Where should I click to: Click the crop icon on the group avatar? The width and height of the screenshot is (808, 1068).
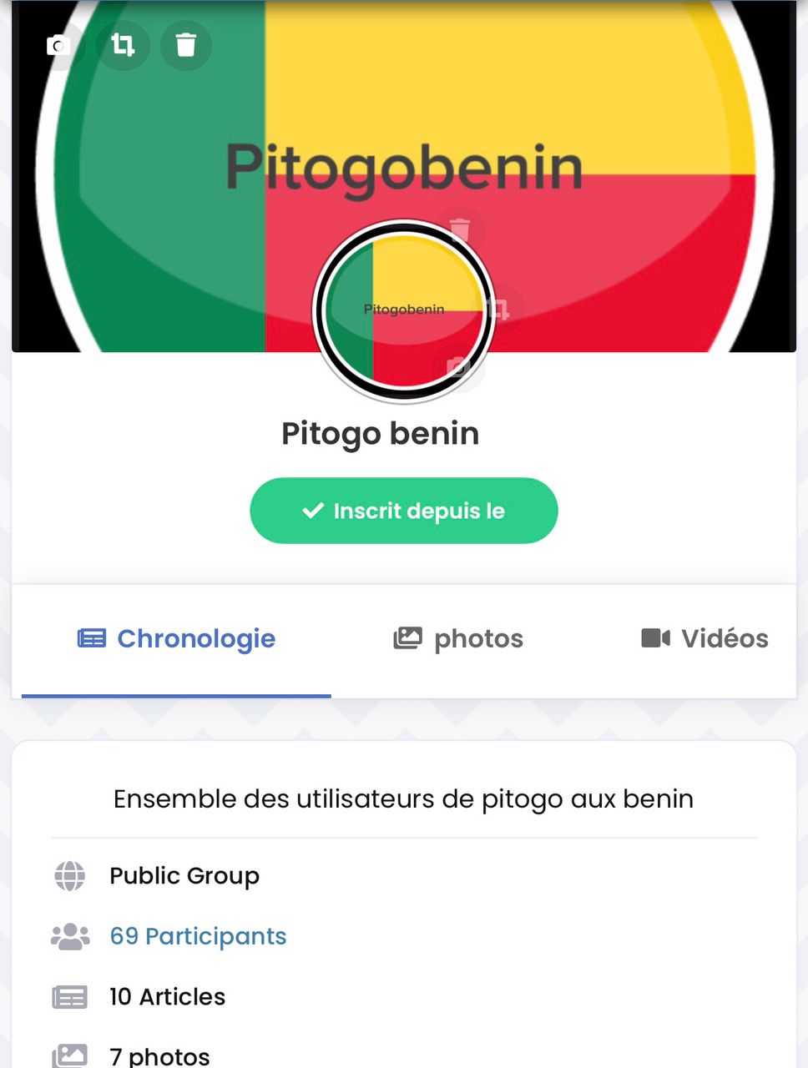pyautogui.click(x=498, y=310)
